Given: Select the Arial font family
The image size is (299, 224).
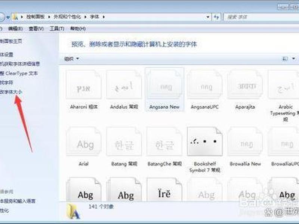Looking at the screenshot, I should click(84, 147).
